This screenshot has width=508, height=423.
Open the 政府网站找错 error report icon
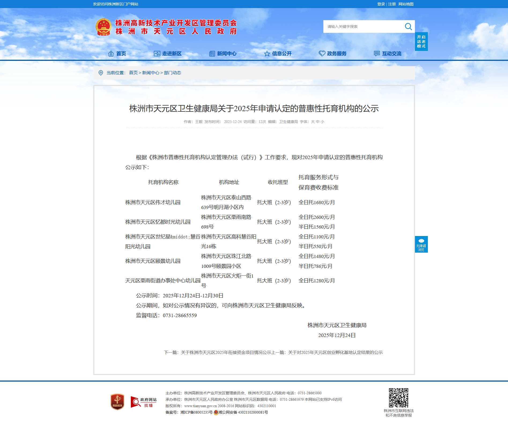tap(143, 402)
